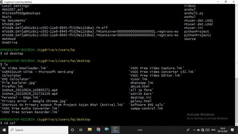
Task: Click 'VSDC Free Screen Recorder.lnk' entry
Action: point(30,112)
